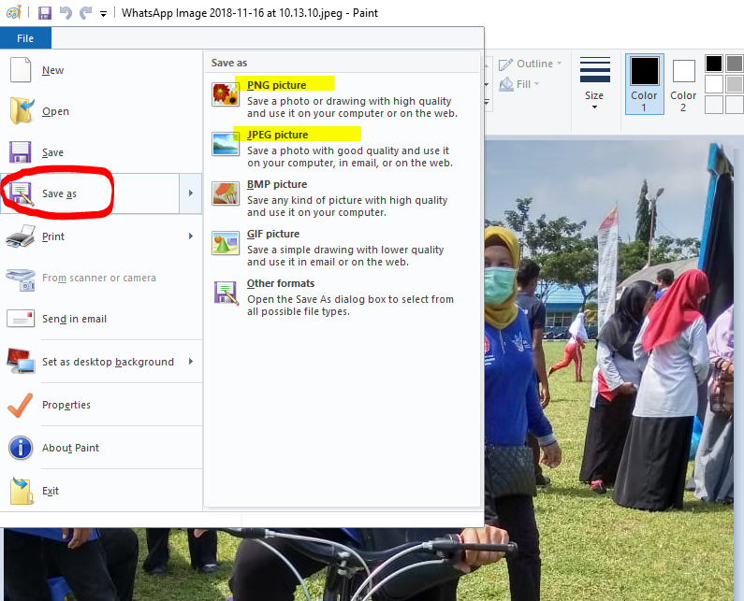Open Other formats Save As dialog
Screen dimensions: 744x601
pyautogui.click(x=343, y=297)
